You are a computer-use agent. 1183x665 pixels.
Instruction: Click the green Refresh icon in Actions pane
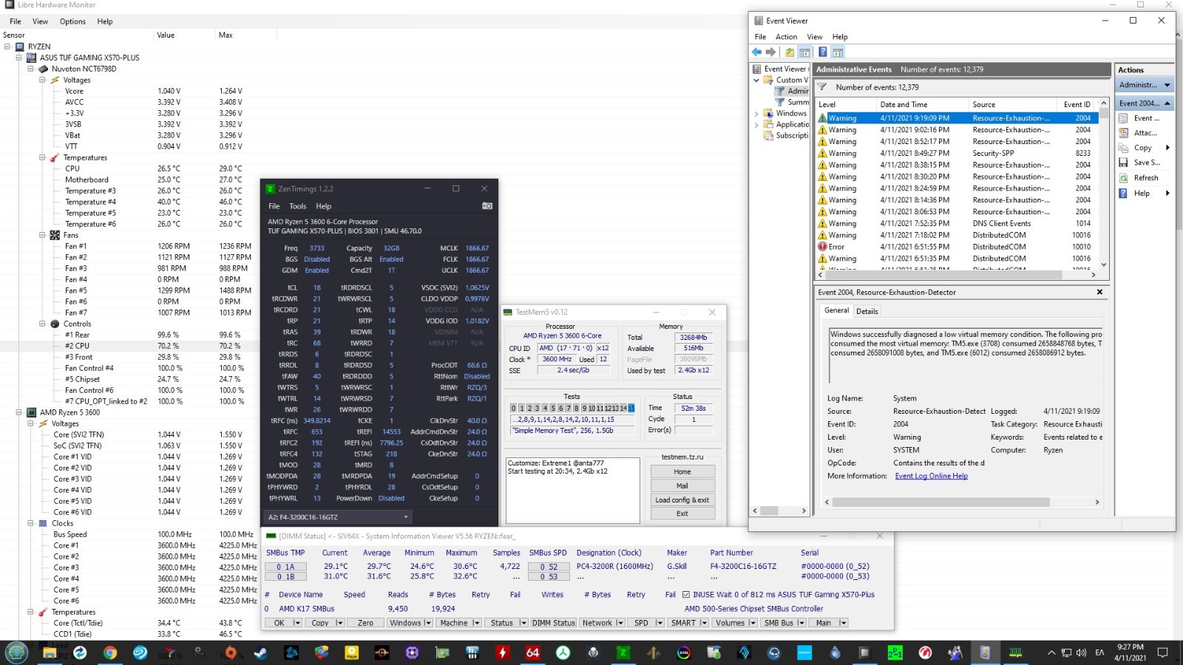[x=1123, y=178]
